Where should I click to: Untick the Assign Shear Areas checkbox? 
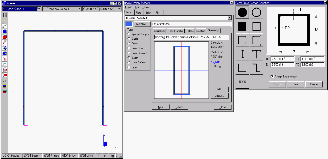pyautogui.click(x=272, y=77)
